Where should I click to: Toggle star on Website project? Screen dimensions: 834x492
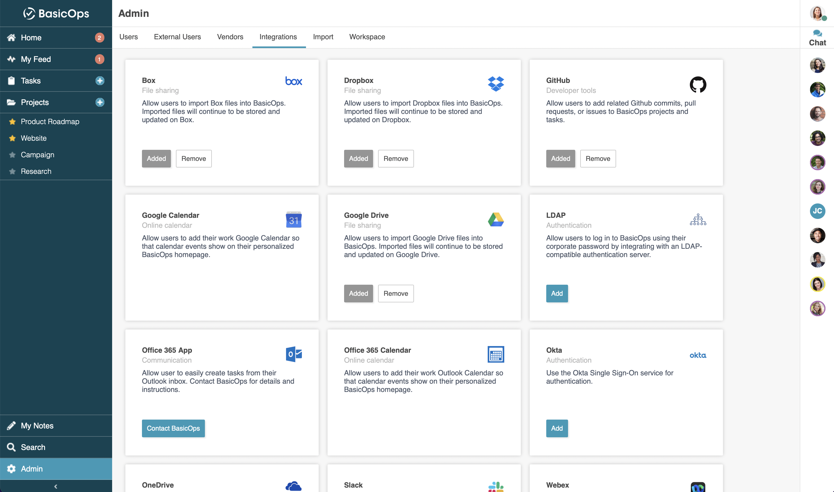12,138
